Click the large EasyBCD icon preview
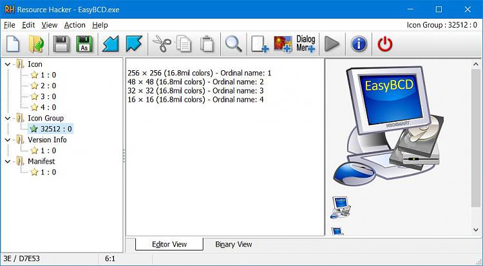This screenshot has height=266, width=483. (x=388, y=126)
